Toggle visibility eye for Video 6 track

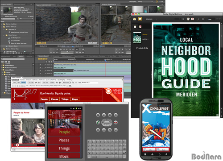click(40, 65)
